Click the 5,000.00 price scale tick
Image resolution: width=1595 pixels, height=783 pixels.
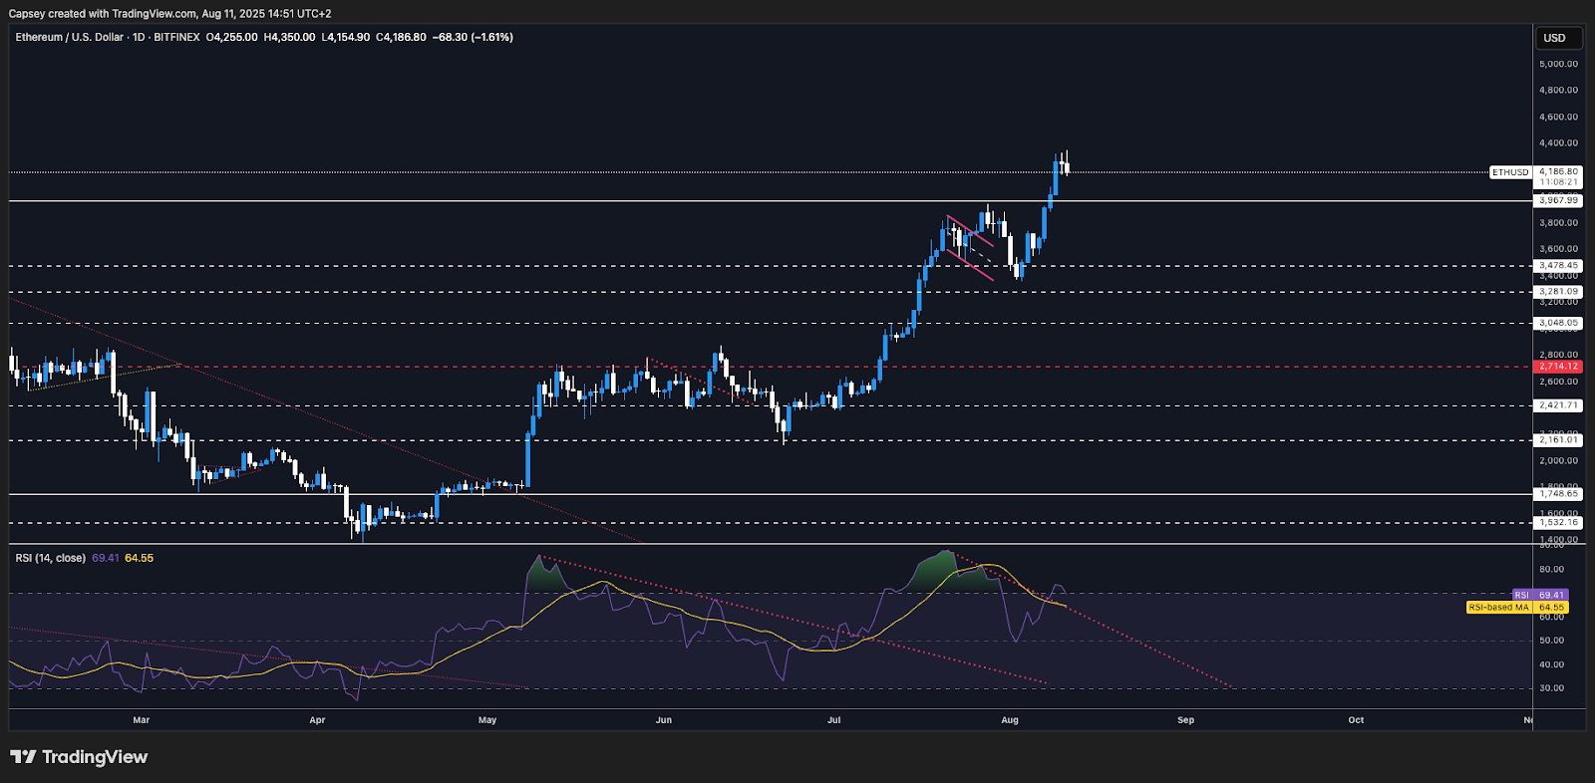pos(1558,64)
